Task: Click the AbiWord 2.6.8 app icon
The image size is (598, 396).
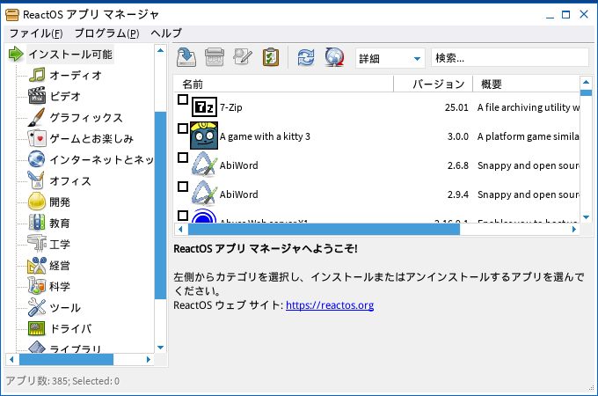Action: pos(204,165)
